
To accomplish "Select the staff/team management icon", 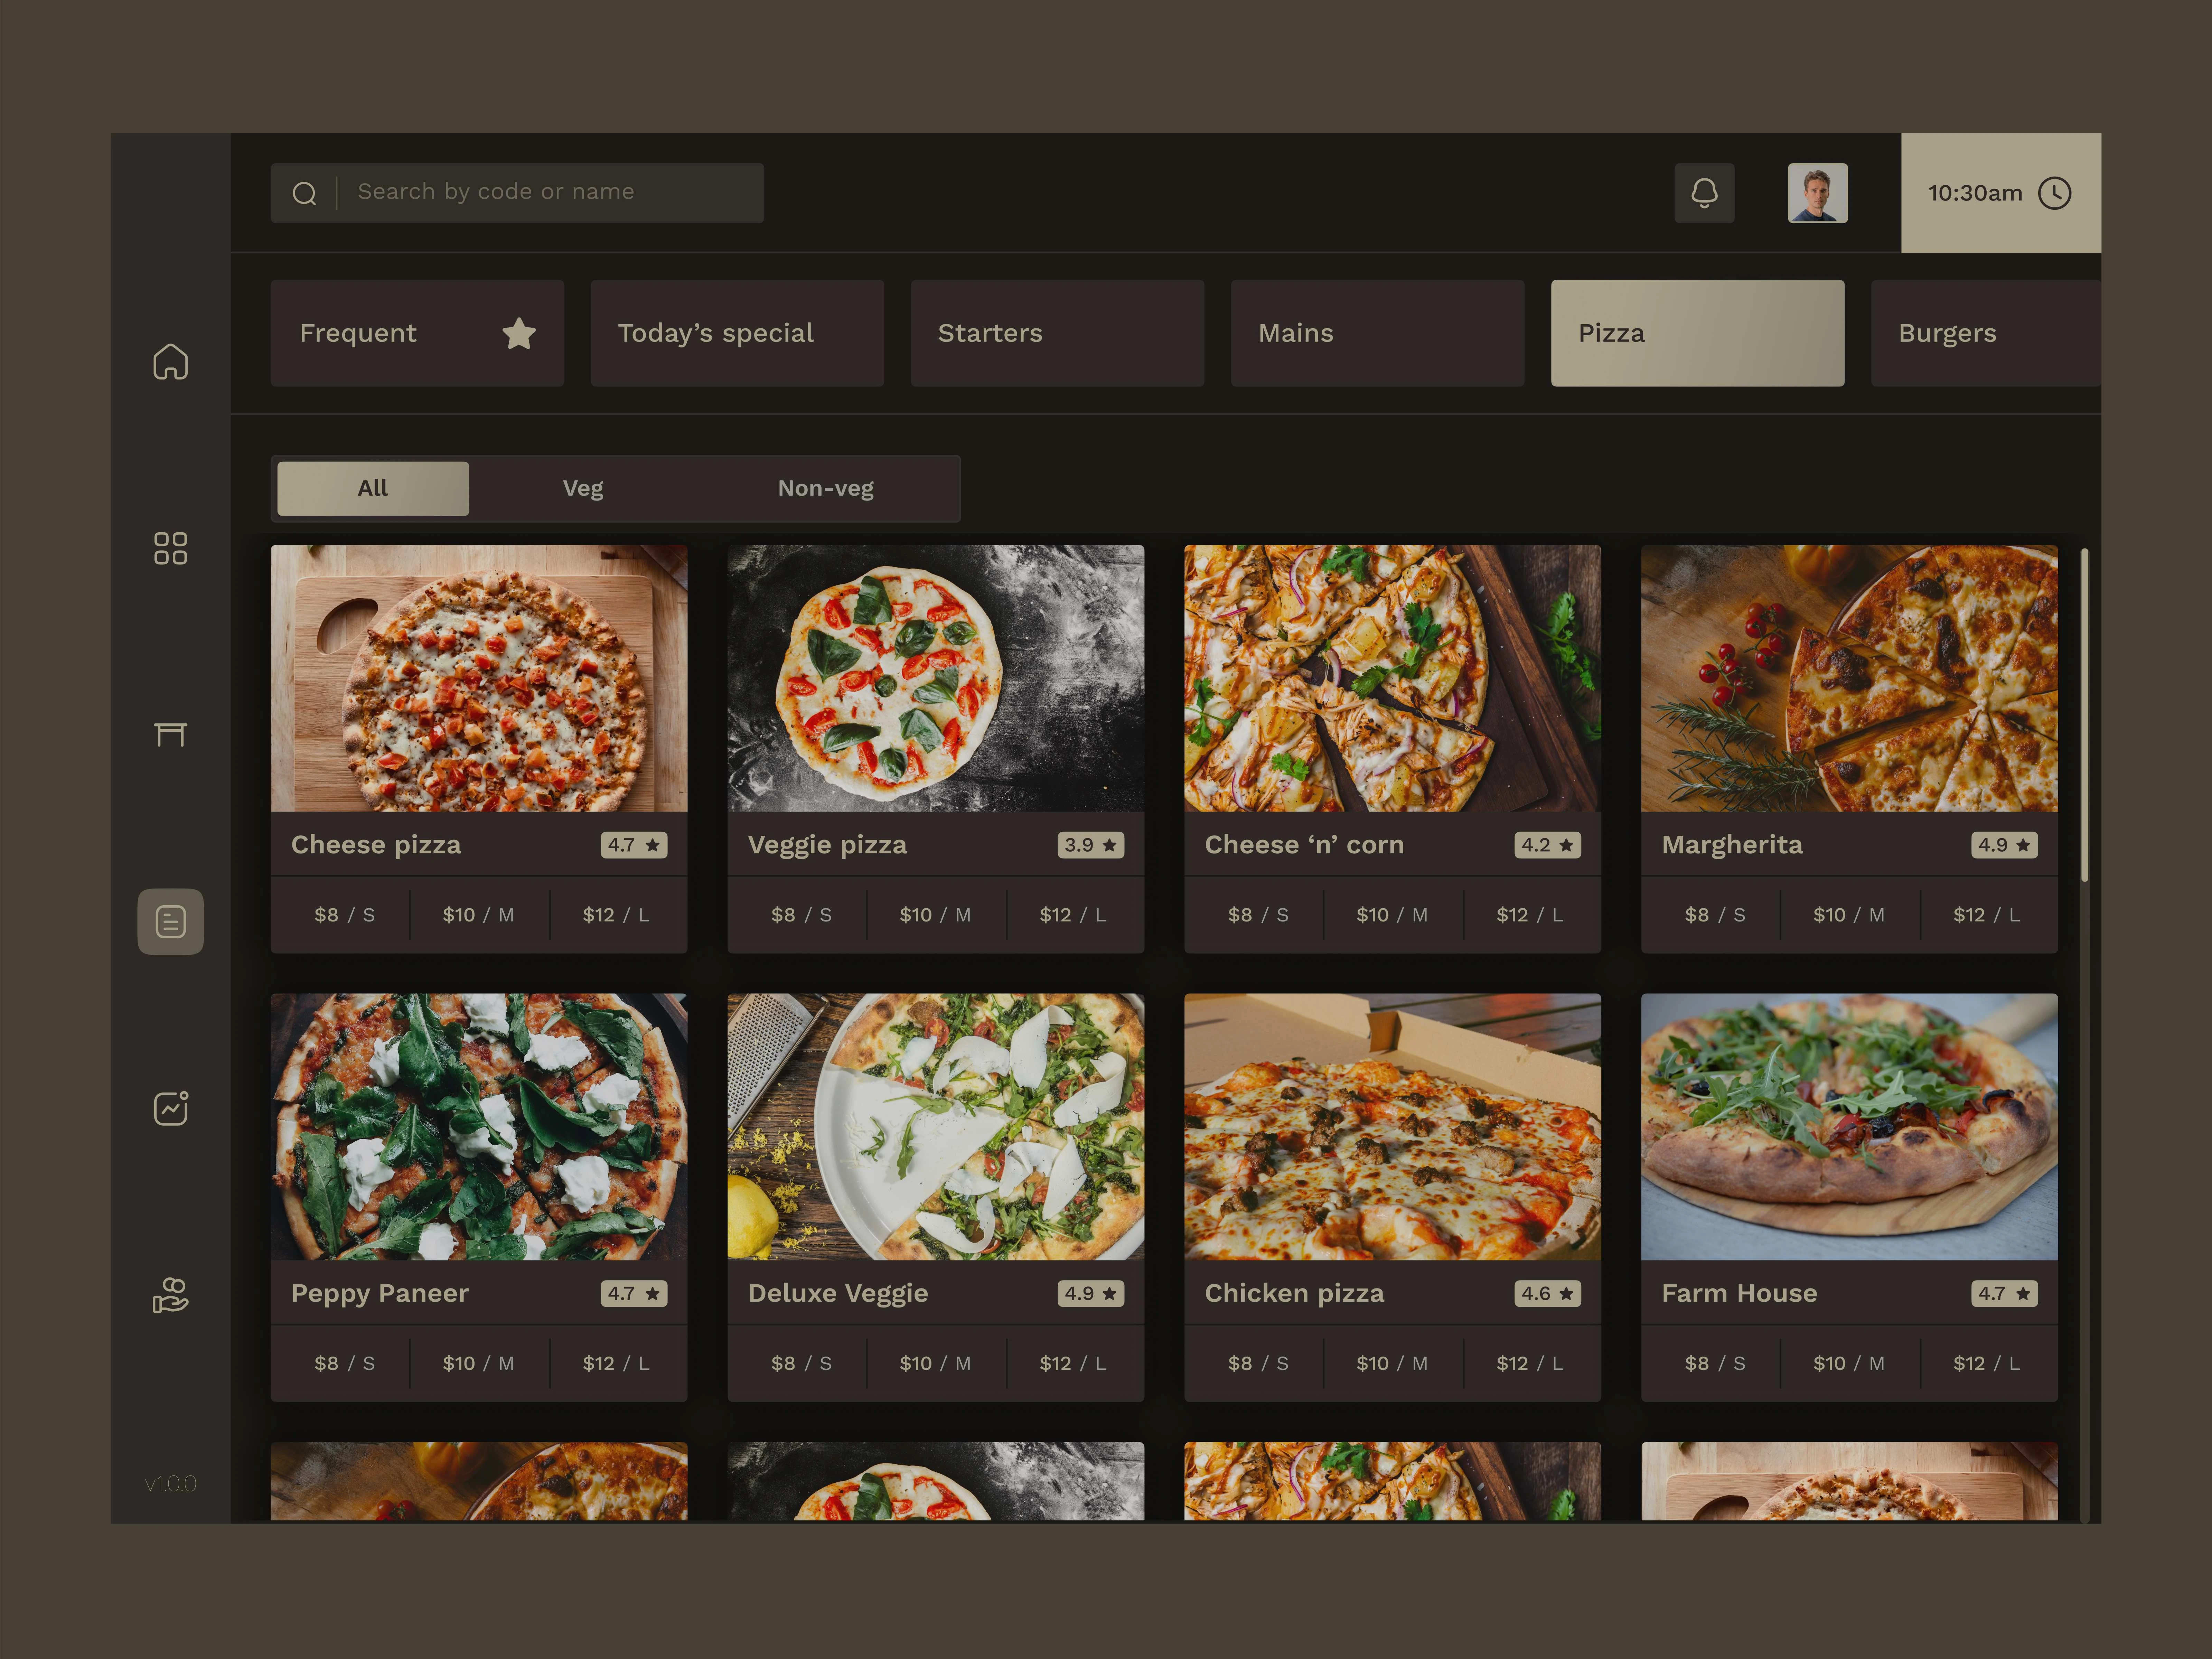I will pyautogui.click(x=169, y=1293).
